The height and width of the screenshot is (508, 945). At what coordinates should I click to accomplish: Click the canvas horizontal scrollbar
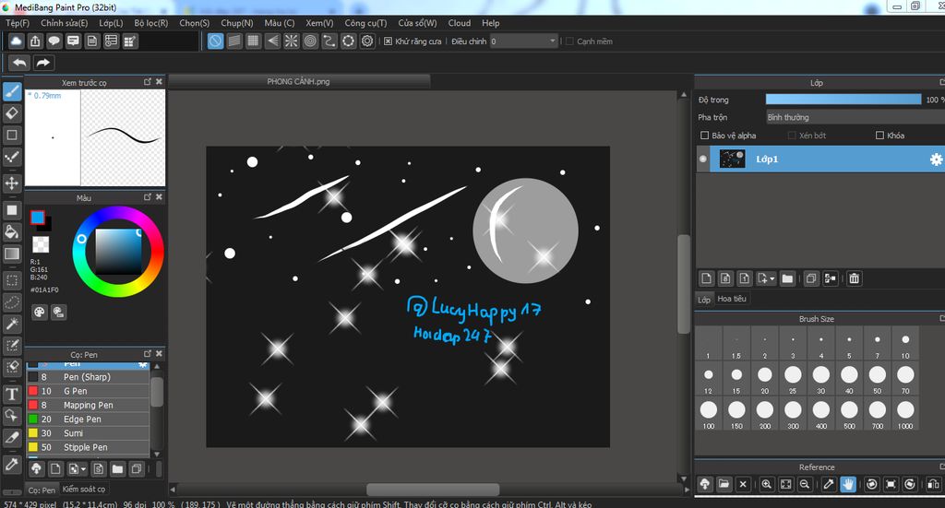[433, 489]
